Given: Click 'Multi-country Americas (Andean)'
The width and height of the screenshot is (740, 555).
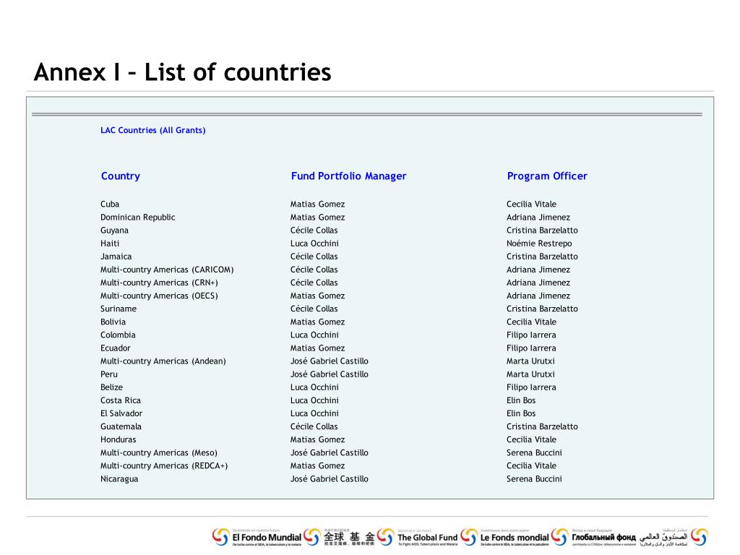Looking at the screenshot, I should click(x=163, y=361).
